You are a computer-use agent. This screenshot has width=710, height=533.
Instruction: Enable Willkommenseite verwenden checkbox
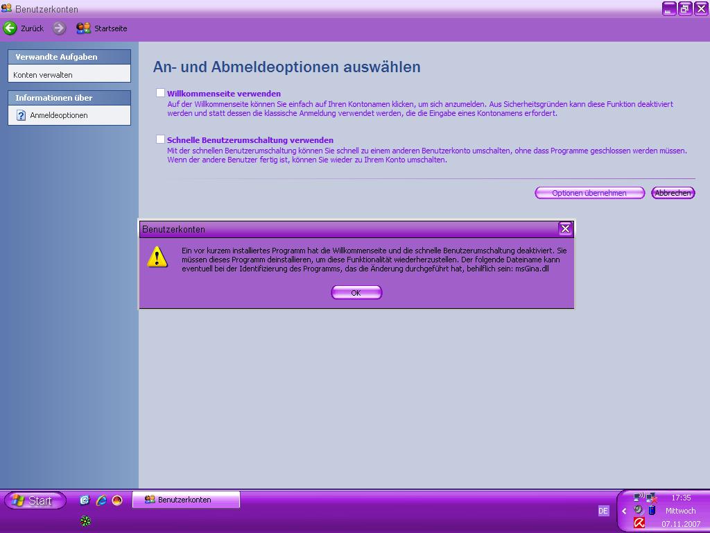(x=160, y=93)
